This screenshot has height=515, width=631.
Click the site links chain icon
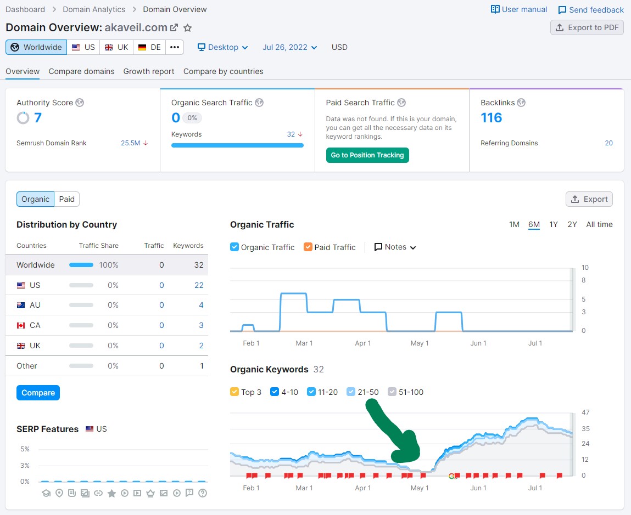pyautogui.click(x=98, y=493)
